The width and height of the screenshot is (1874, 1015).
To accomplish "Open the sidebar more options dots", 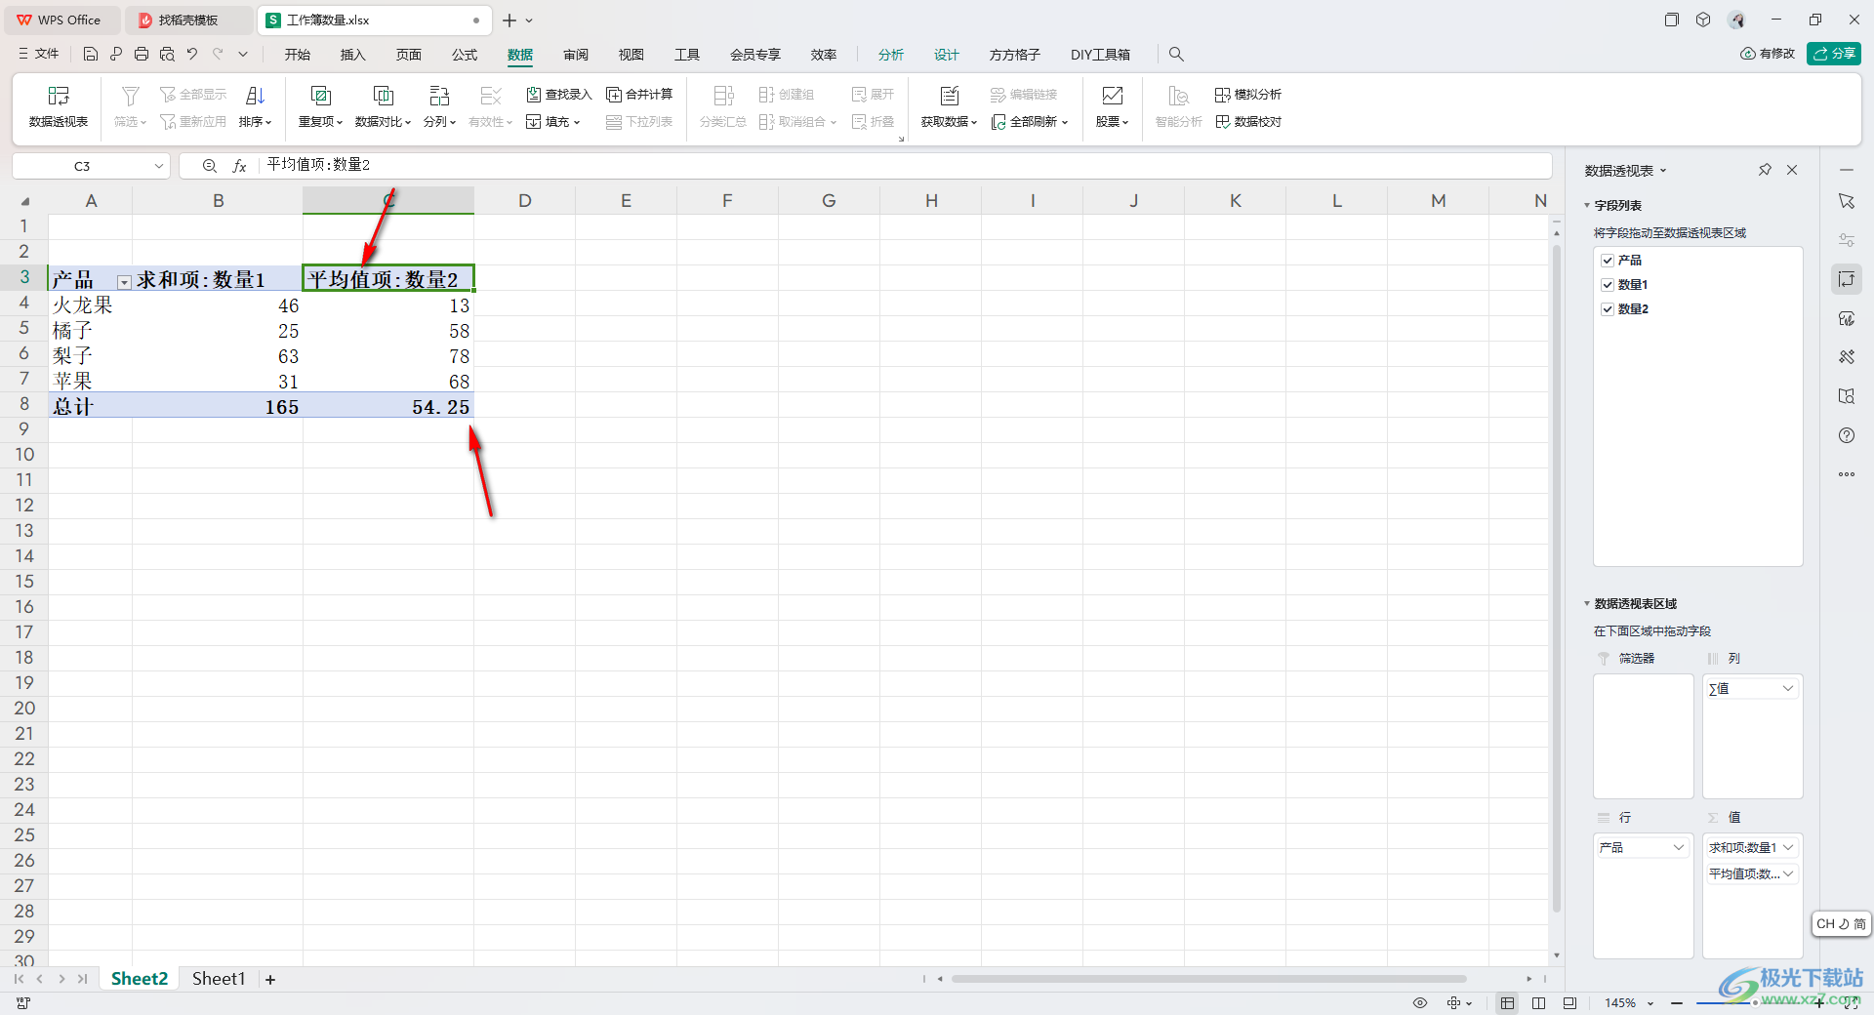I will (1846, 474).
